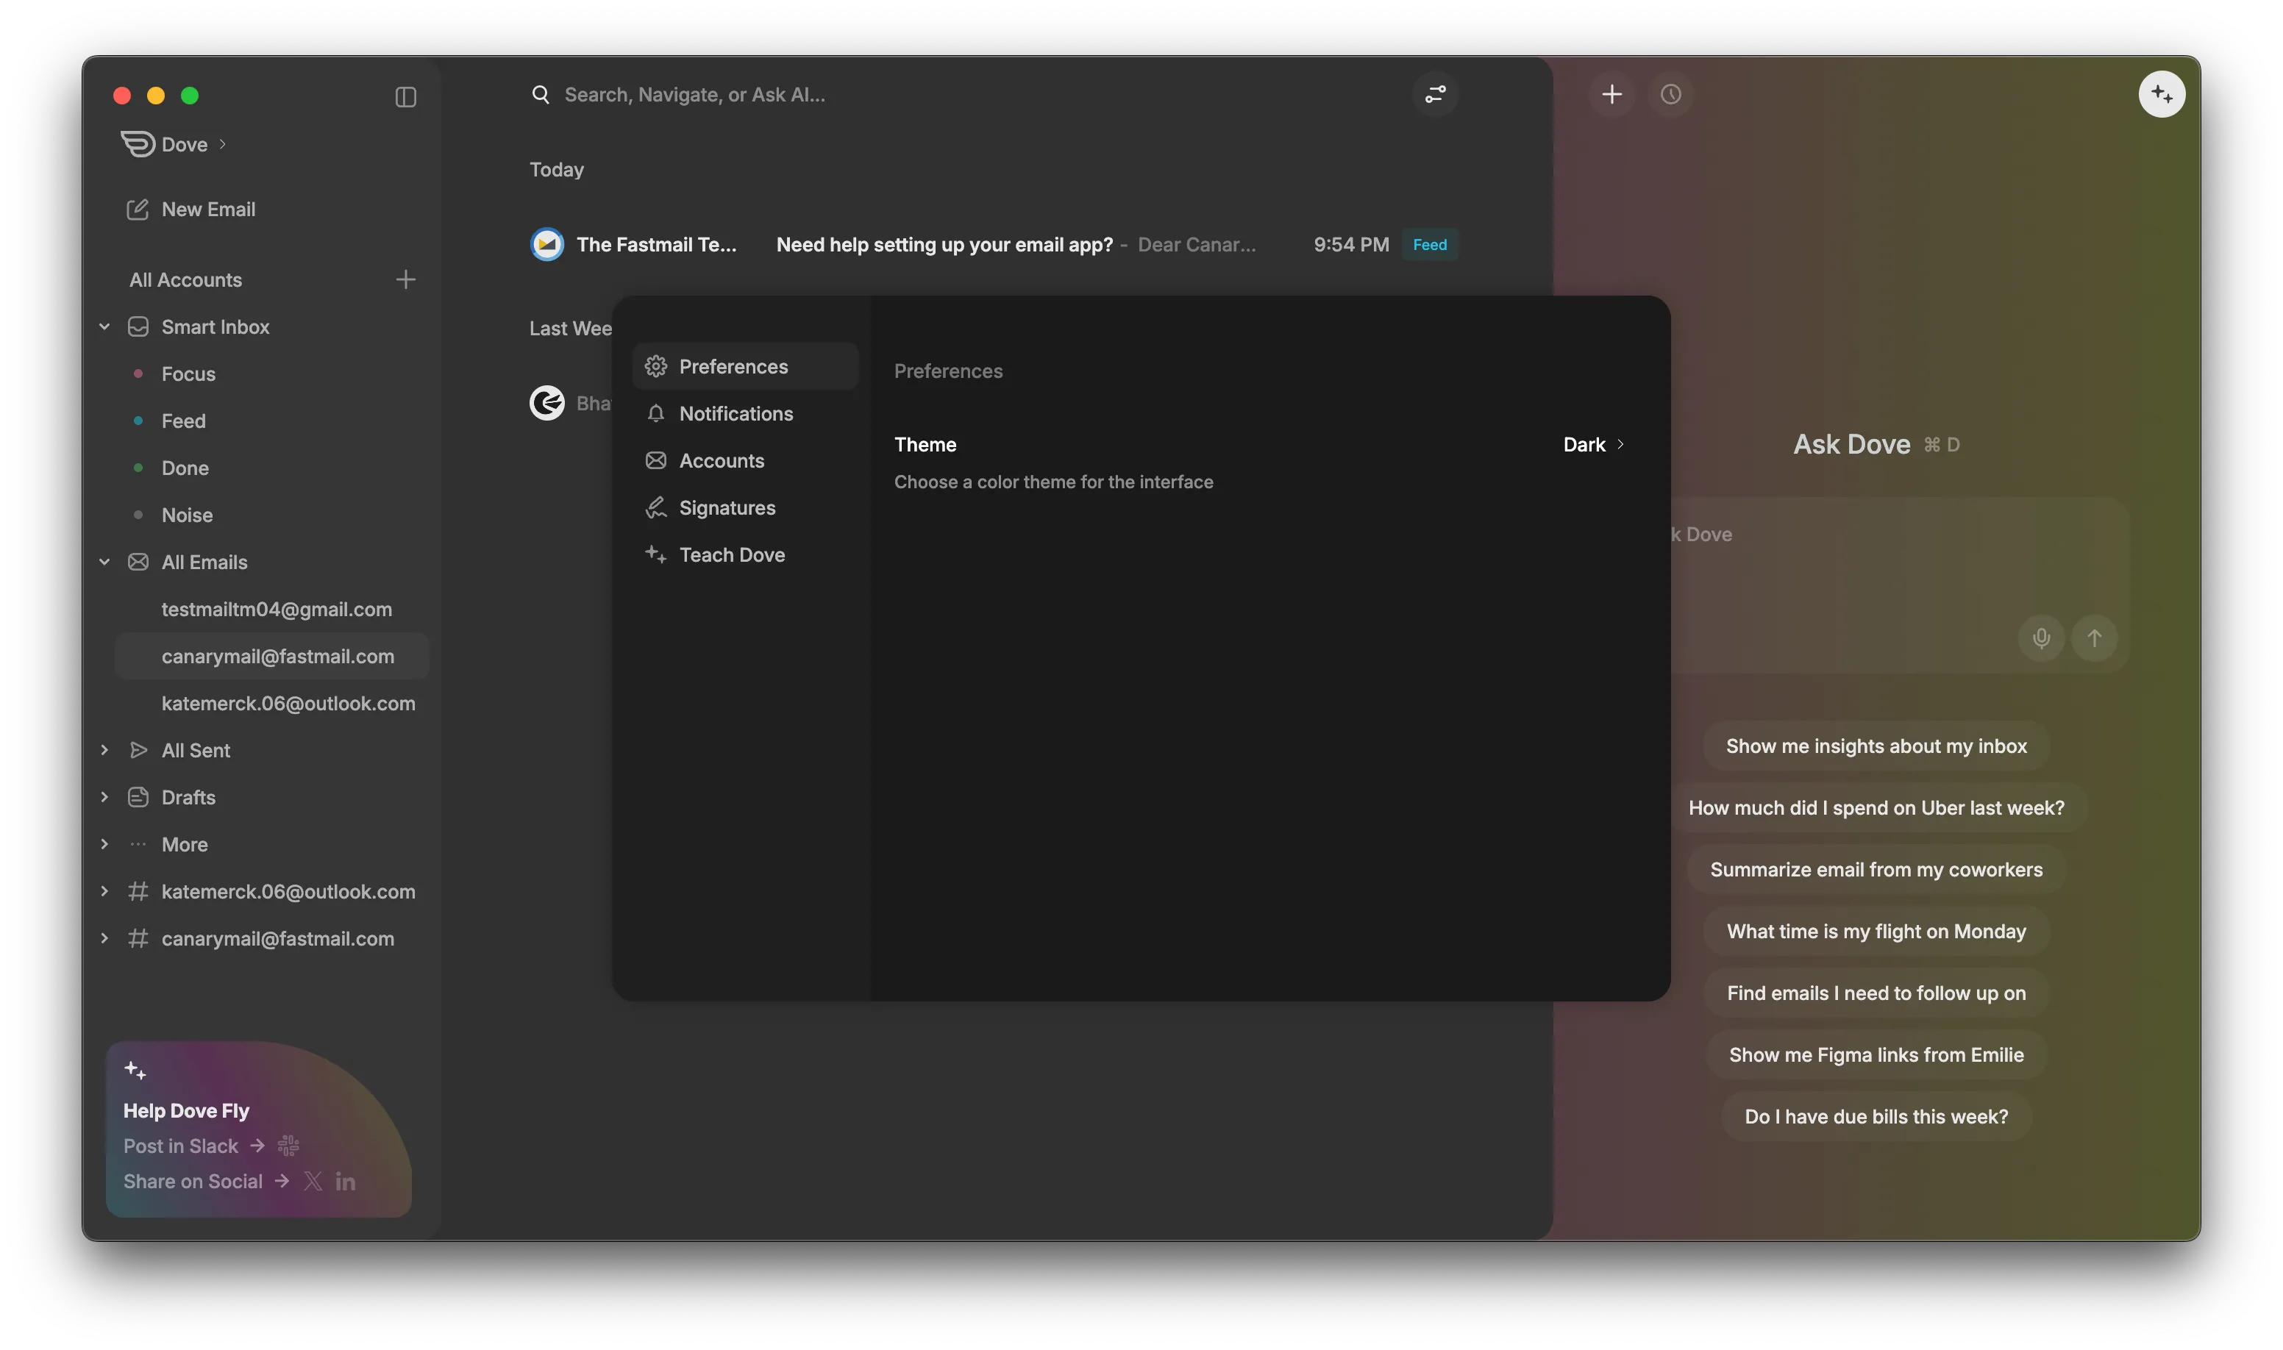
Task: Collapse the Smart Inbox section
Action: coord(104,326)
